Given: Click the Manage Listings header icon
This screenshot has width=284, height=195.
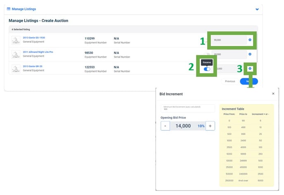Looking at the screenshot, I should coord(9,9).
